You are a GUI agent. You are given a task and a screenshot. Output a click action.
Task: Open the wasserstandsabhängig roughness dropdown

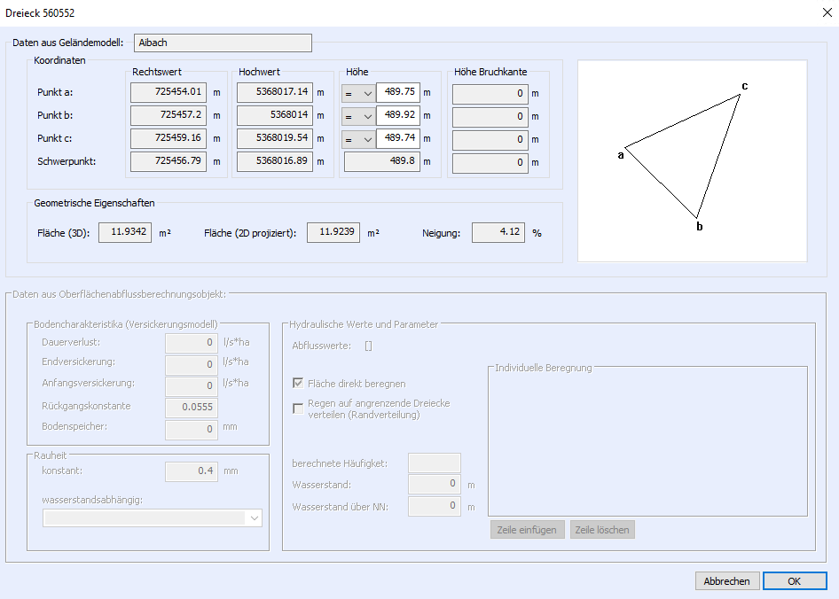pos(153,517)
